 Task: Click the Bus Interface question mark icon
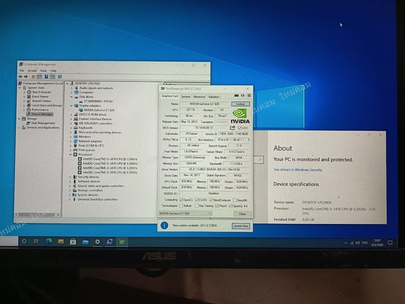pyautogui.click(x=248, y=140)
